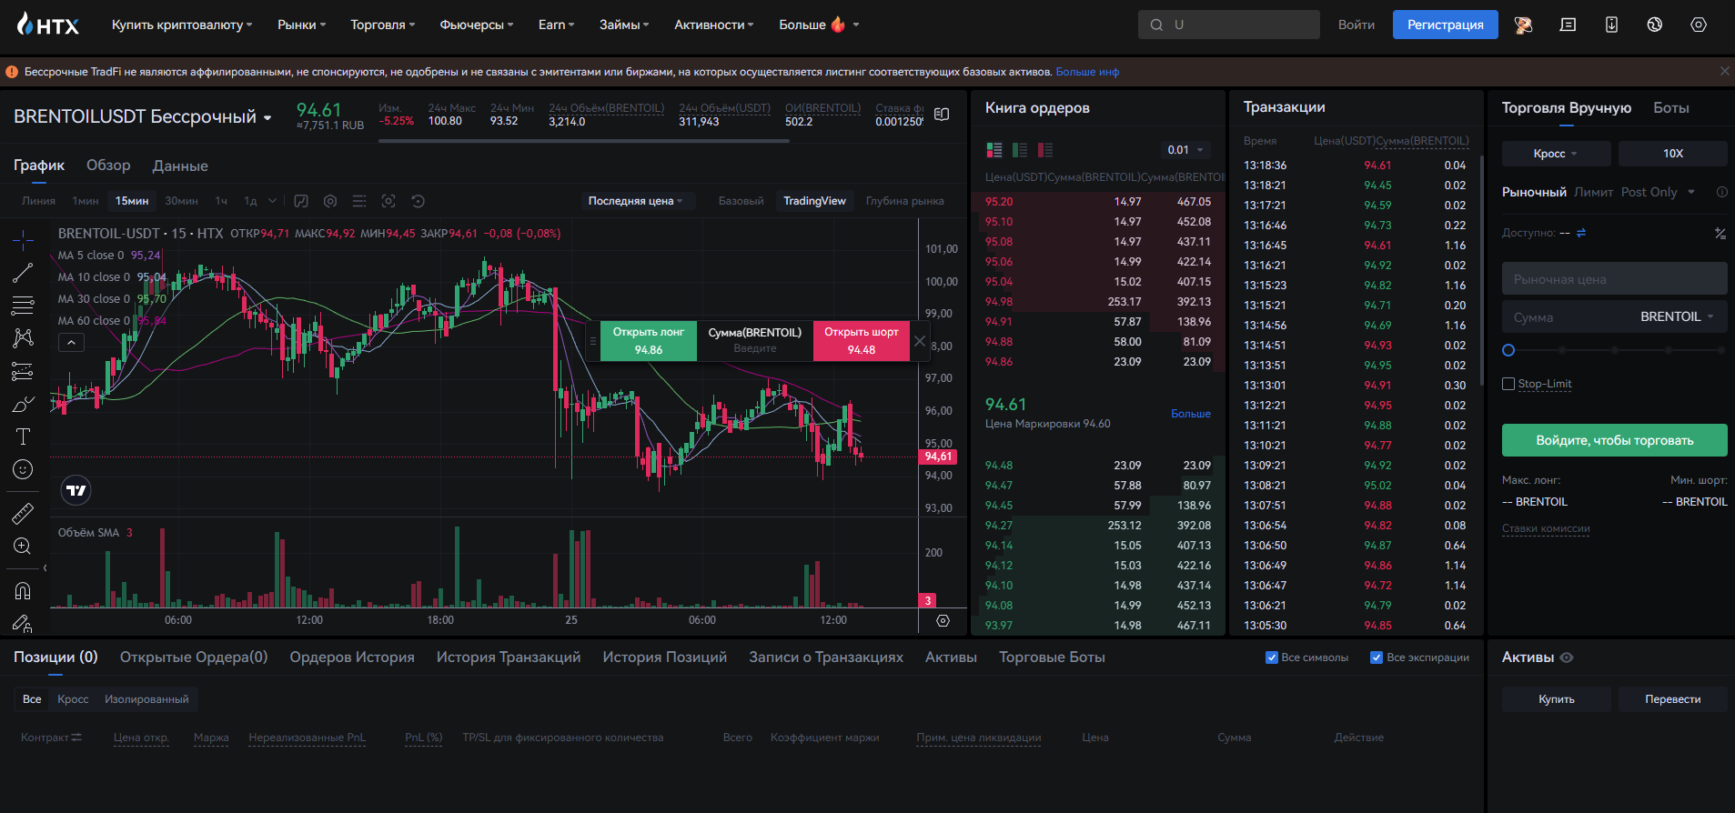Click the amount percentage slider handle
This screenshot has width=1735, height=813.
[1508, 350]
